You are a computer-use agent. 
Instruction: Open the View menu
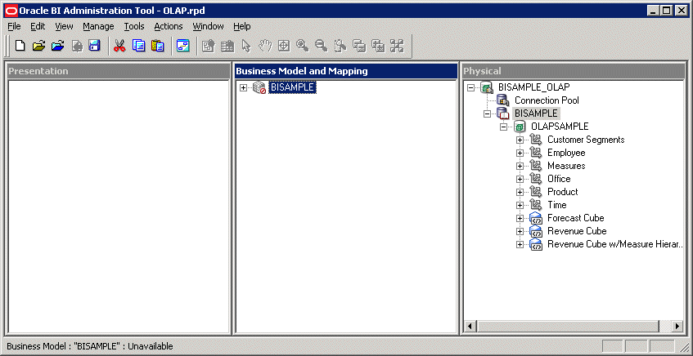click(x=64, y=26)
